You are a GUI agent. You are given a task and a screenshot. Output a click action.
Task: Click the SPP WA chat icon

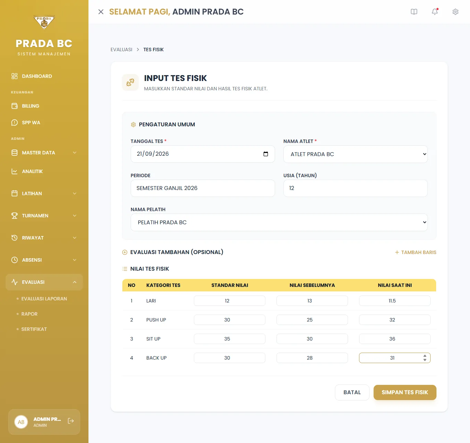coord(15,123)
